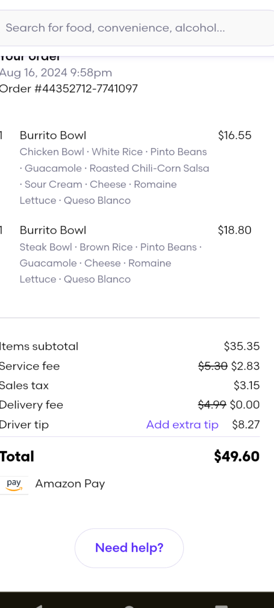
Task: Tap the $49.60 total amount
Action: [236, 456]
